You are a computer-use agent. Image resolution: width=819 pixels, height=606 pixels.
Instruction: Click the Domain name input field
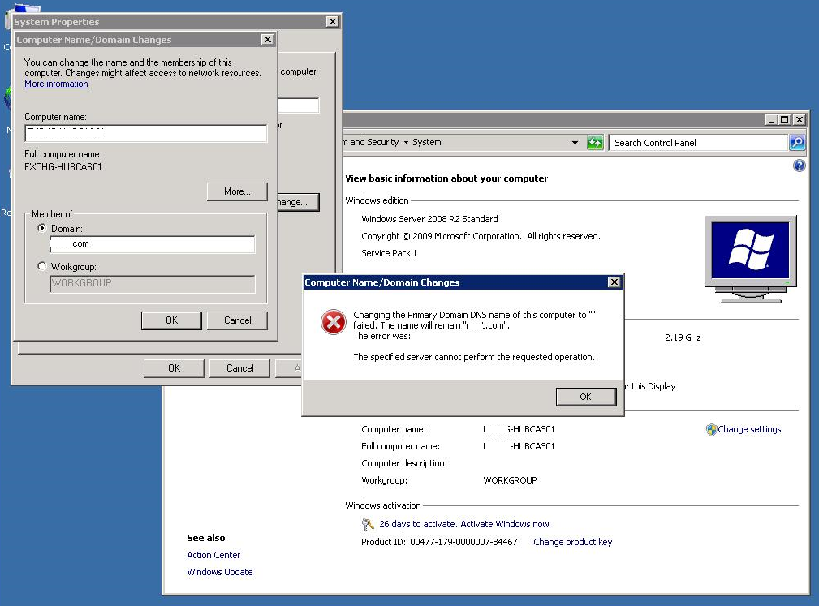[x=152, y=243]
